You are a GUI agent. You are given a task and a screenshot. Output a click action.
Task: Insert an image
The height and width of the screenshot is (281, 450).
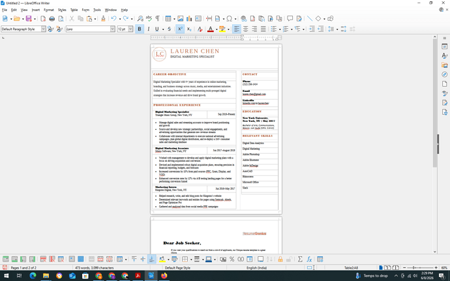coord(180,19)
